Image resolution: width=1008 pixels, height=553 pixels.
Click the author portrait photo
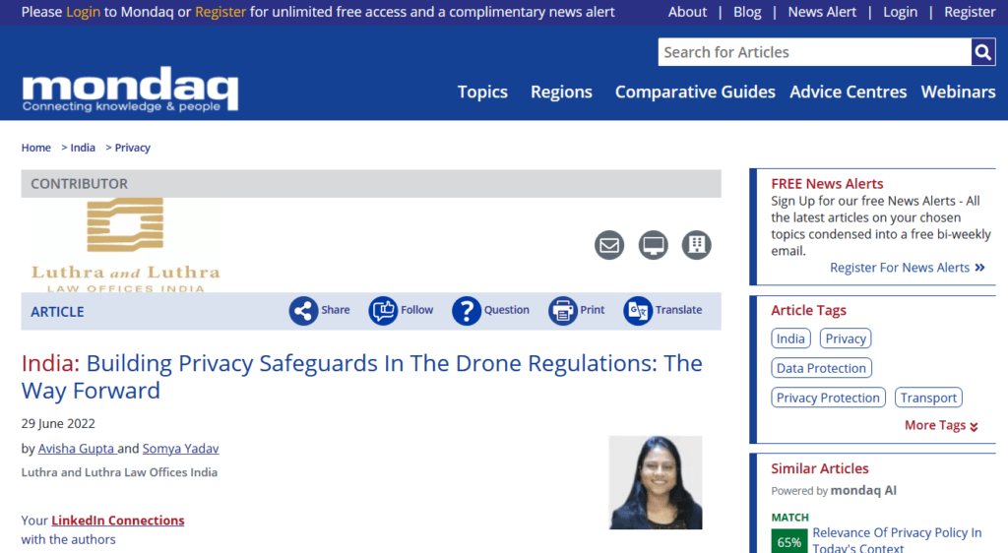(x=656, y=482)
